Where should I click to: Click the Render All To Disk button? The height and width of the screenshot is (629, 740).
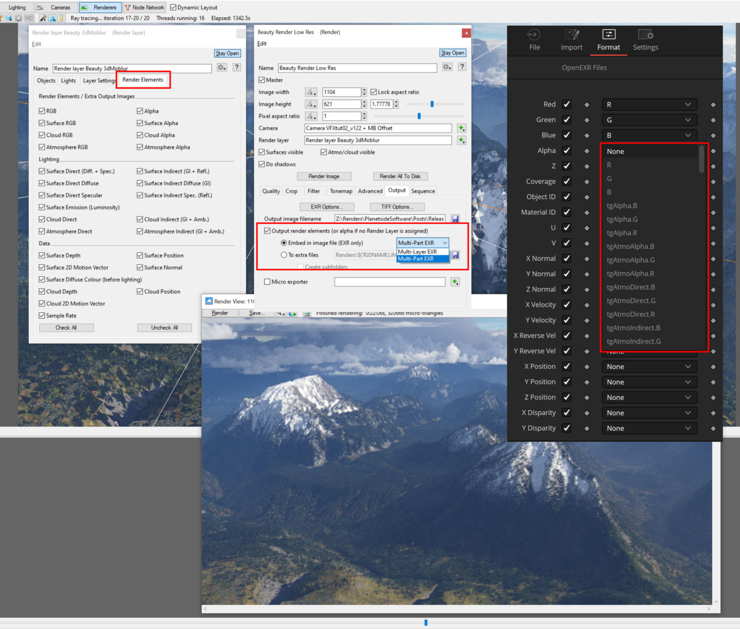(x=400, y=176)
